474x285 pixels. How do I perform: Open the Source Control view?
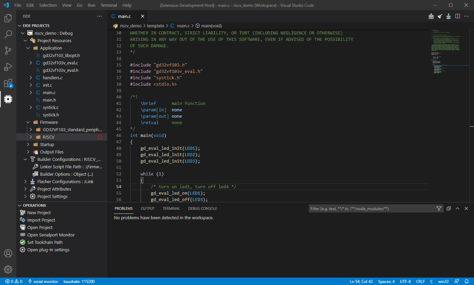[8, 51]
